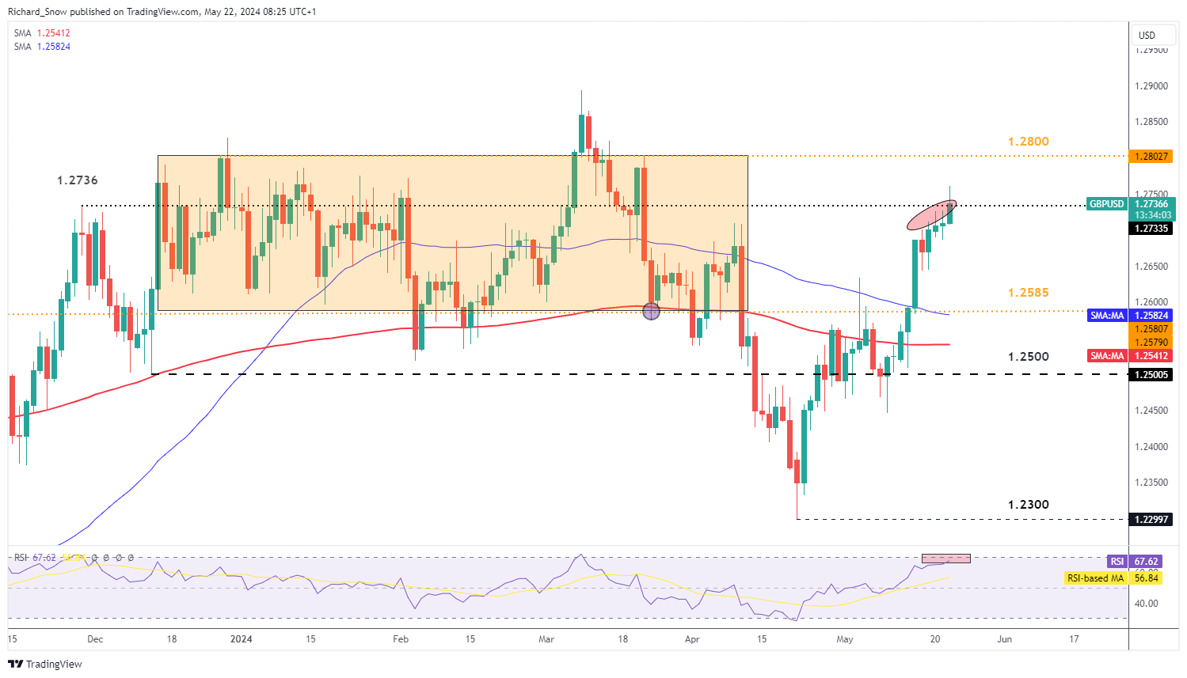Select the pink rectangle in the RSI pane
The width and height of the screenshot is (1187, 678).
pos(945,559)
